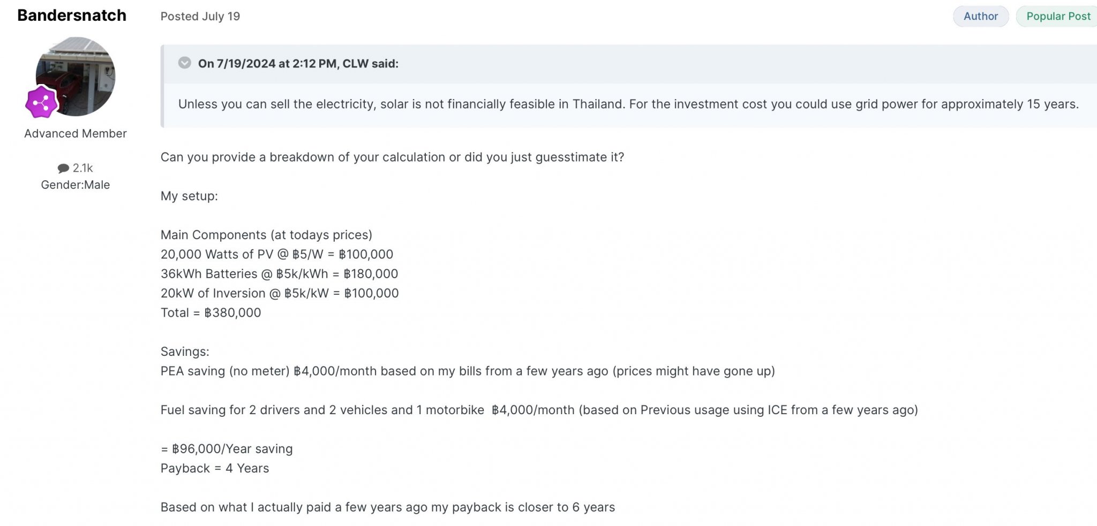The image size is (1097, 526).
Task: Click the "36kWh Batteries" cost line
Action: 279,274
